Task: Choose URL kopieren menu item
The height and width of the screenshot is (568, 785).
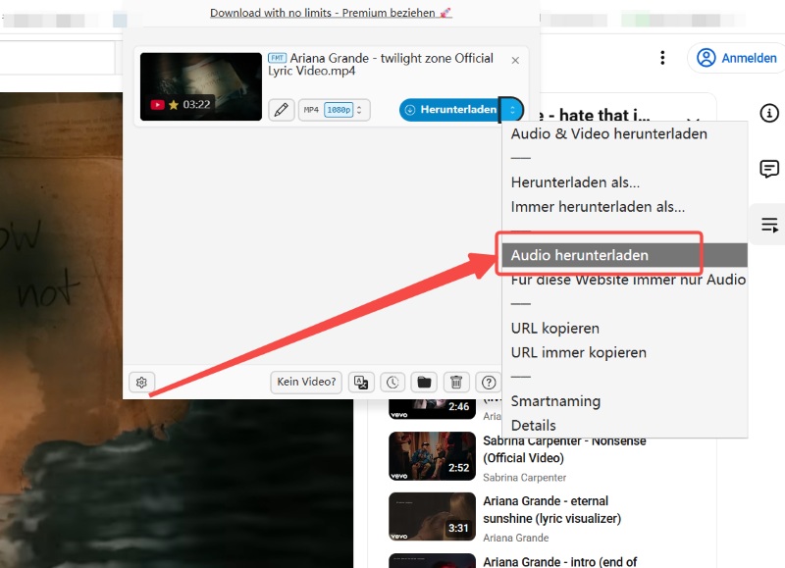Action: pos(554,329)
